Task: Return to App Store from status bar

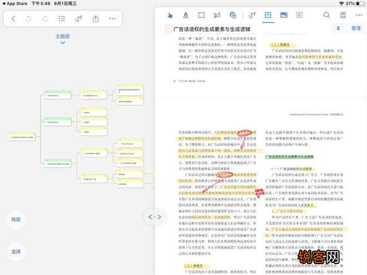Action: click(14, 3)
